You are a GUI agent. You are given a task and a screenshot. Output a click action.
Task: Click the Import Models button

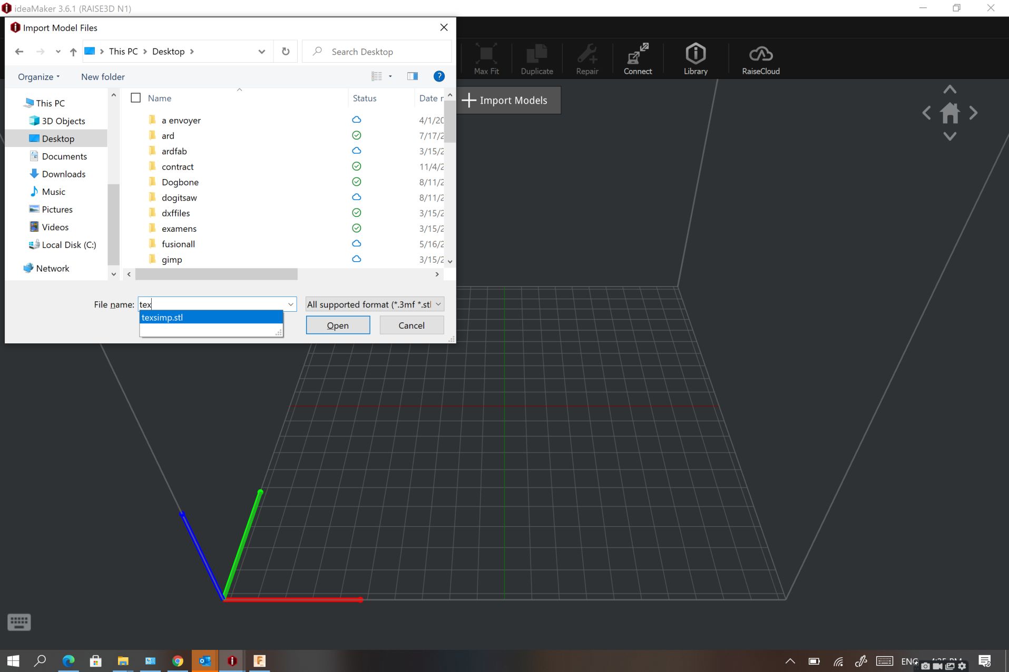tap(508, 100)
